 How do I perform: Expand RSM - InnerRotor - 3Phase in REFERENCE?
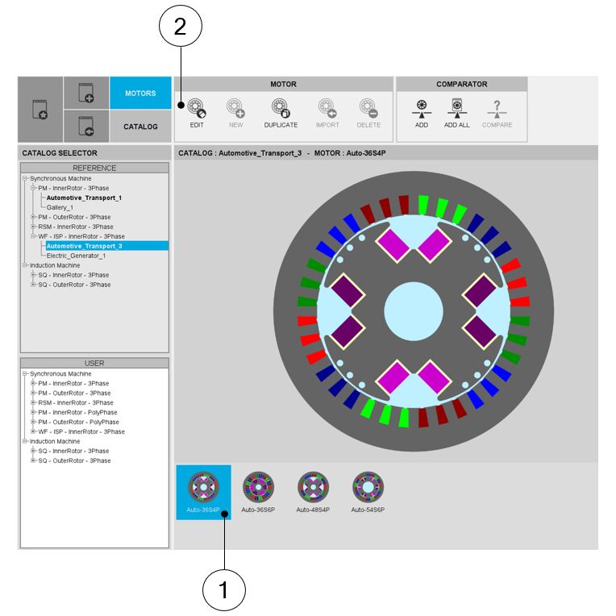pos(33,227)
